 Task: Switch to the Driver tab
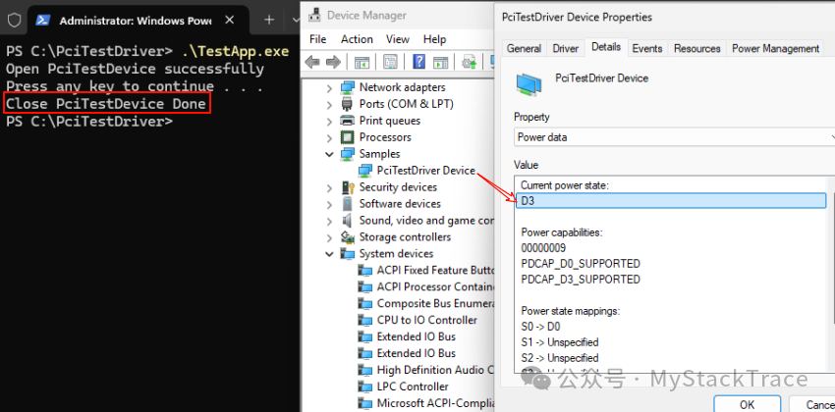tap(566, 48)
